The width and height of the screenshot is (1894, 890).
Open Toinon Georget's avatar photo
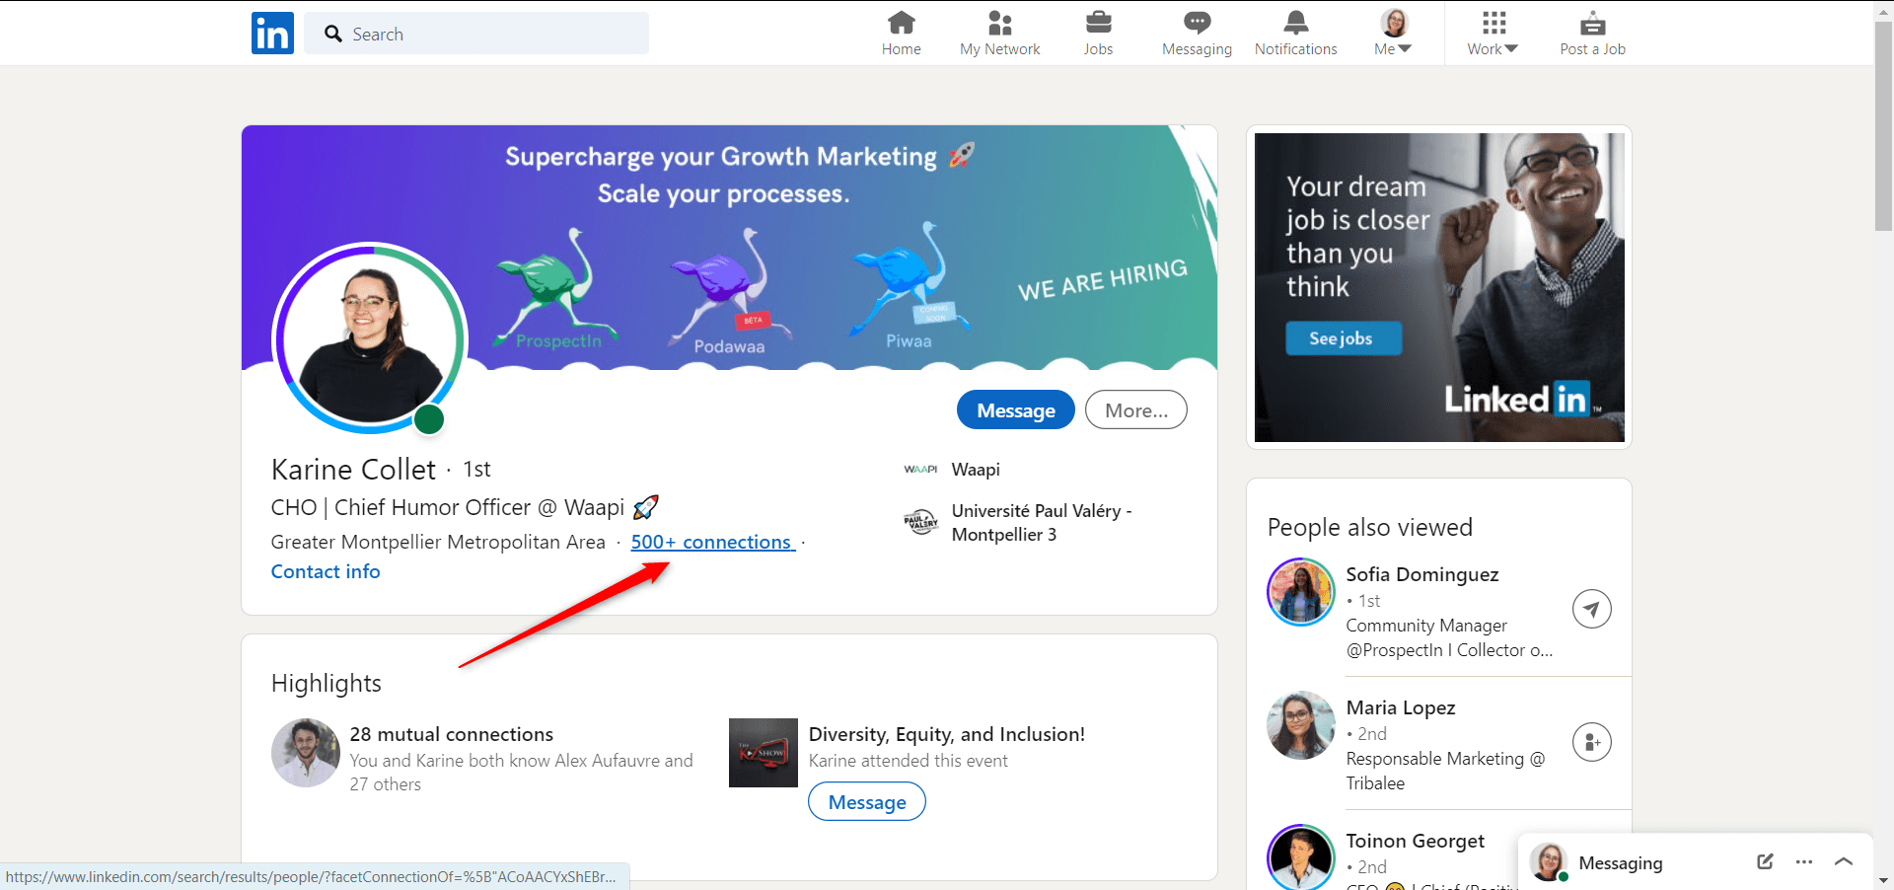click(1301, 856)
